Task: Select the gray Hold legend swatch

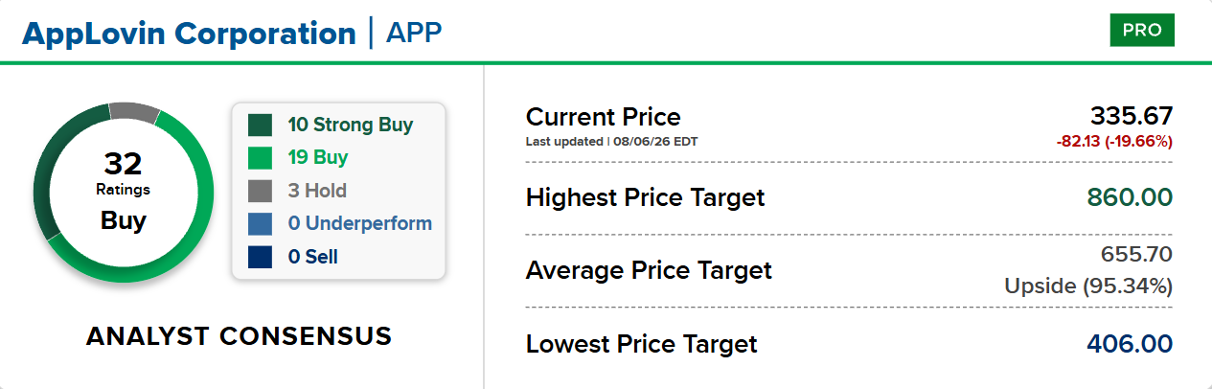Action: [261, 191]
